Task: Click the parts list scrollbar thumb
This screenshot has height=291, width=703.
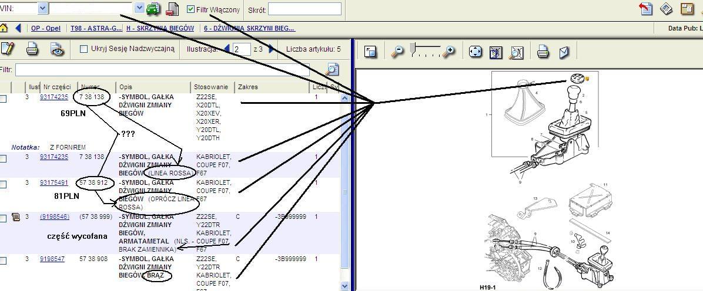Action: (x=345, y=191)
